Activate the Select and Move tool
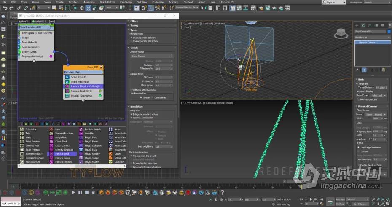 (82, 8)
